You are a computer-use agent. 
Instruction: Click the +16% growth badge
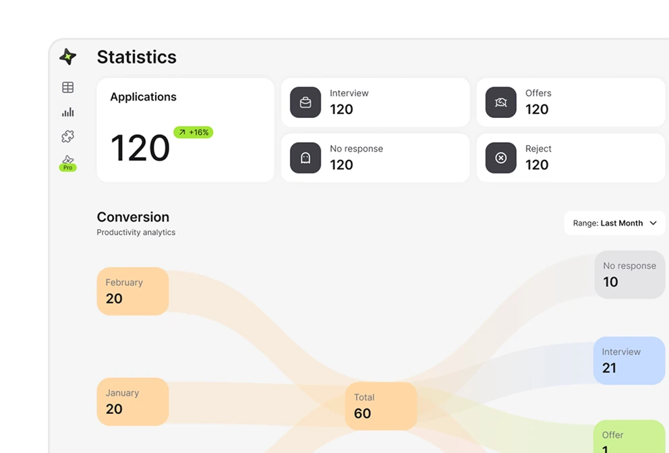[194, 132]
